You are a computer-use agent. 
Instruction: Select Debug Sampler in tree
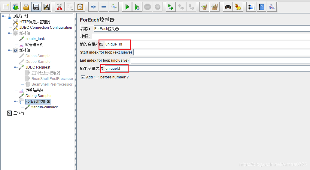tap(38, 96)
